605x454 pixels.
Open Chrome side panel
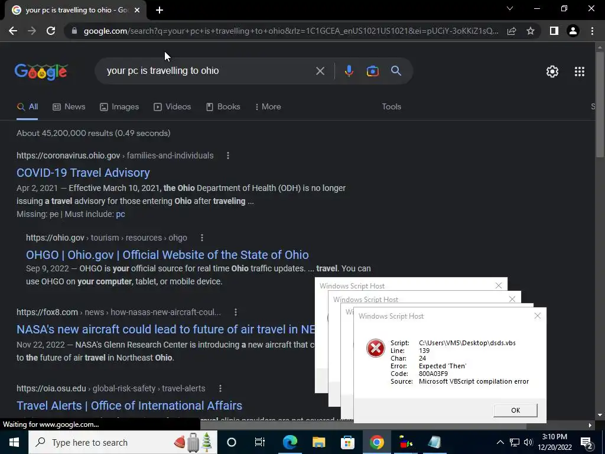[x=554, y=31]
